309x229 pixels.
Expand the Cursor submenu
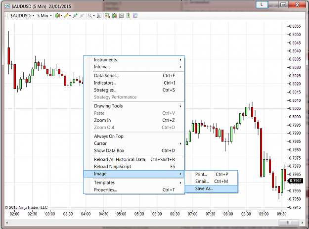(134, 143)
